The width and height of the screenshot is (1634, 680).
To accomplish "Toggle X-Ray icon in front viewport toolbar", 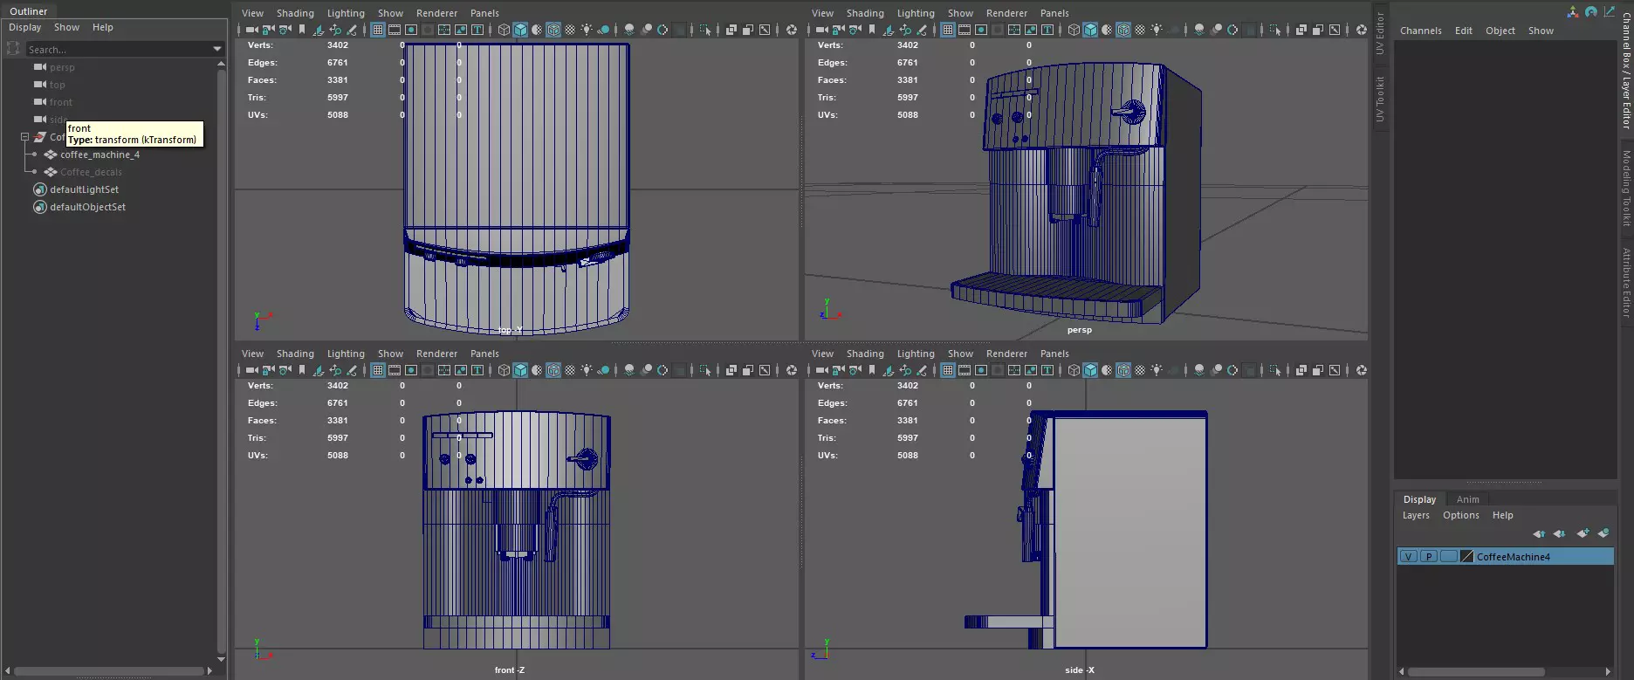I will coord(731,370).
